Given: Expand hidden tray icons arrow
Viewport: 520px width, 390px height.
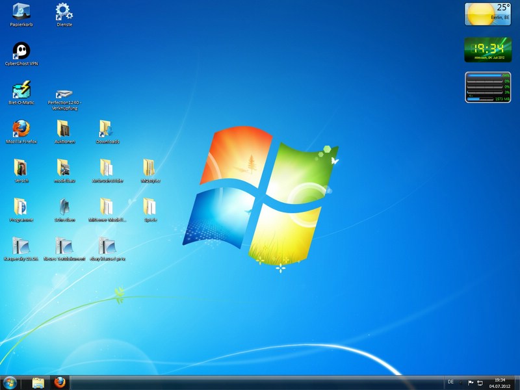Looking at the screenshot, I should tap(461, 383).
